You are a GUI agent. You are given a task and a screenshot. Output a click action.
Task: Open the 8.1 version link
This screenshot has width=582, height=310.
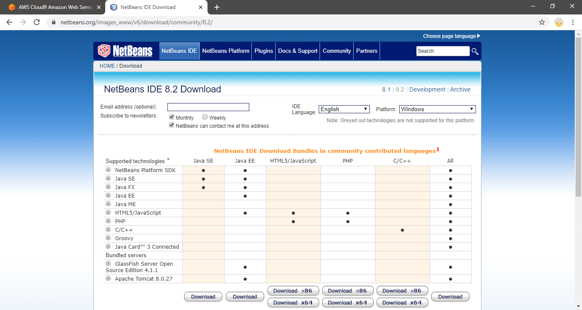pos(386,89)
